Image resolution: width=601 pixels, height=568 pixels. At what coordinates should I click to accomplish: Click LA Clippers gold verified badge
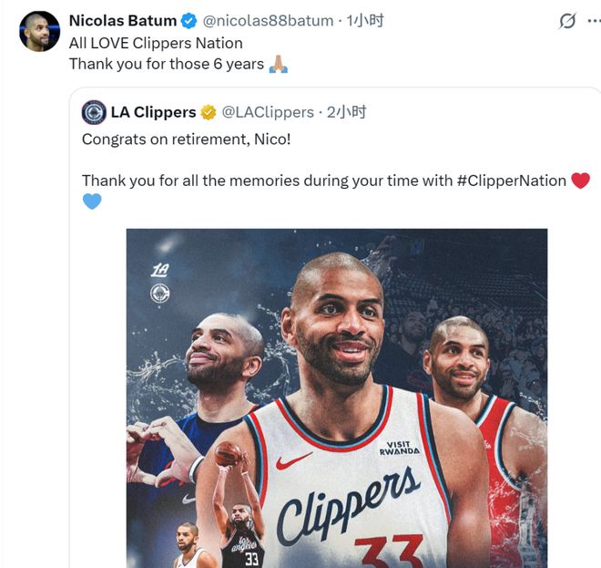pos(209,112)
